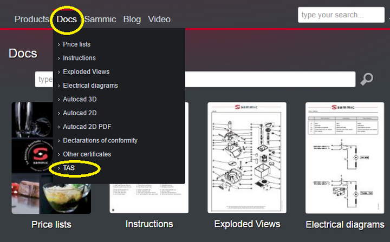The width and height of the screenshot is (390, 242).
Task: Click the Electrical diagrams caption link
Action: click(345, 224)
